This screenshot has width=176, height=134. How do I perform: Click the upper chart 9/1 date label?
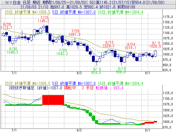[148, 73]
